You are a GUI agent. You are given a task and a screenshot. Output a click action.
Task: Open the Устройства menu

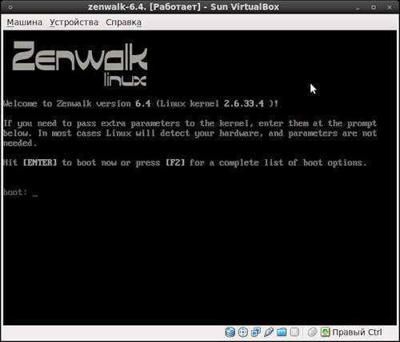pyautogui.click(x=74, y=22)
